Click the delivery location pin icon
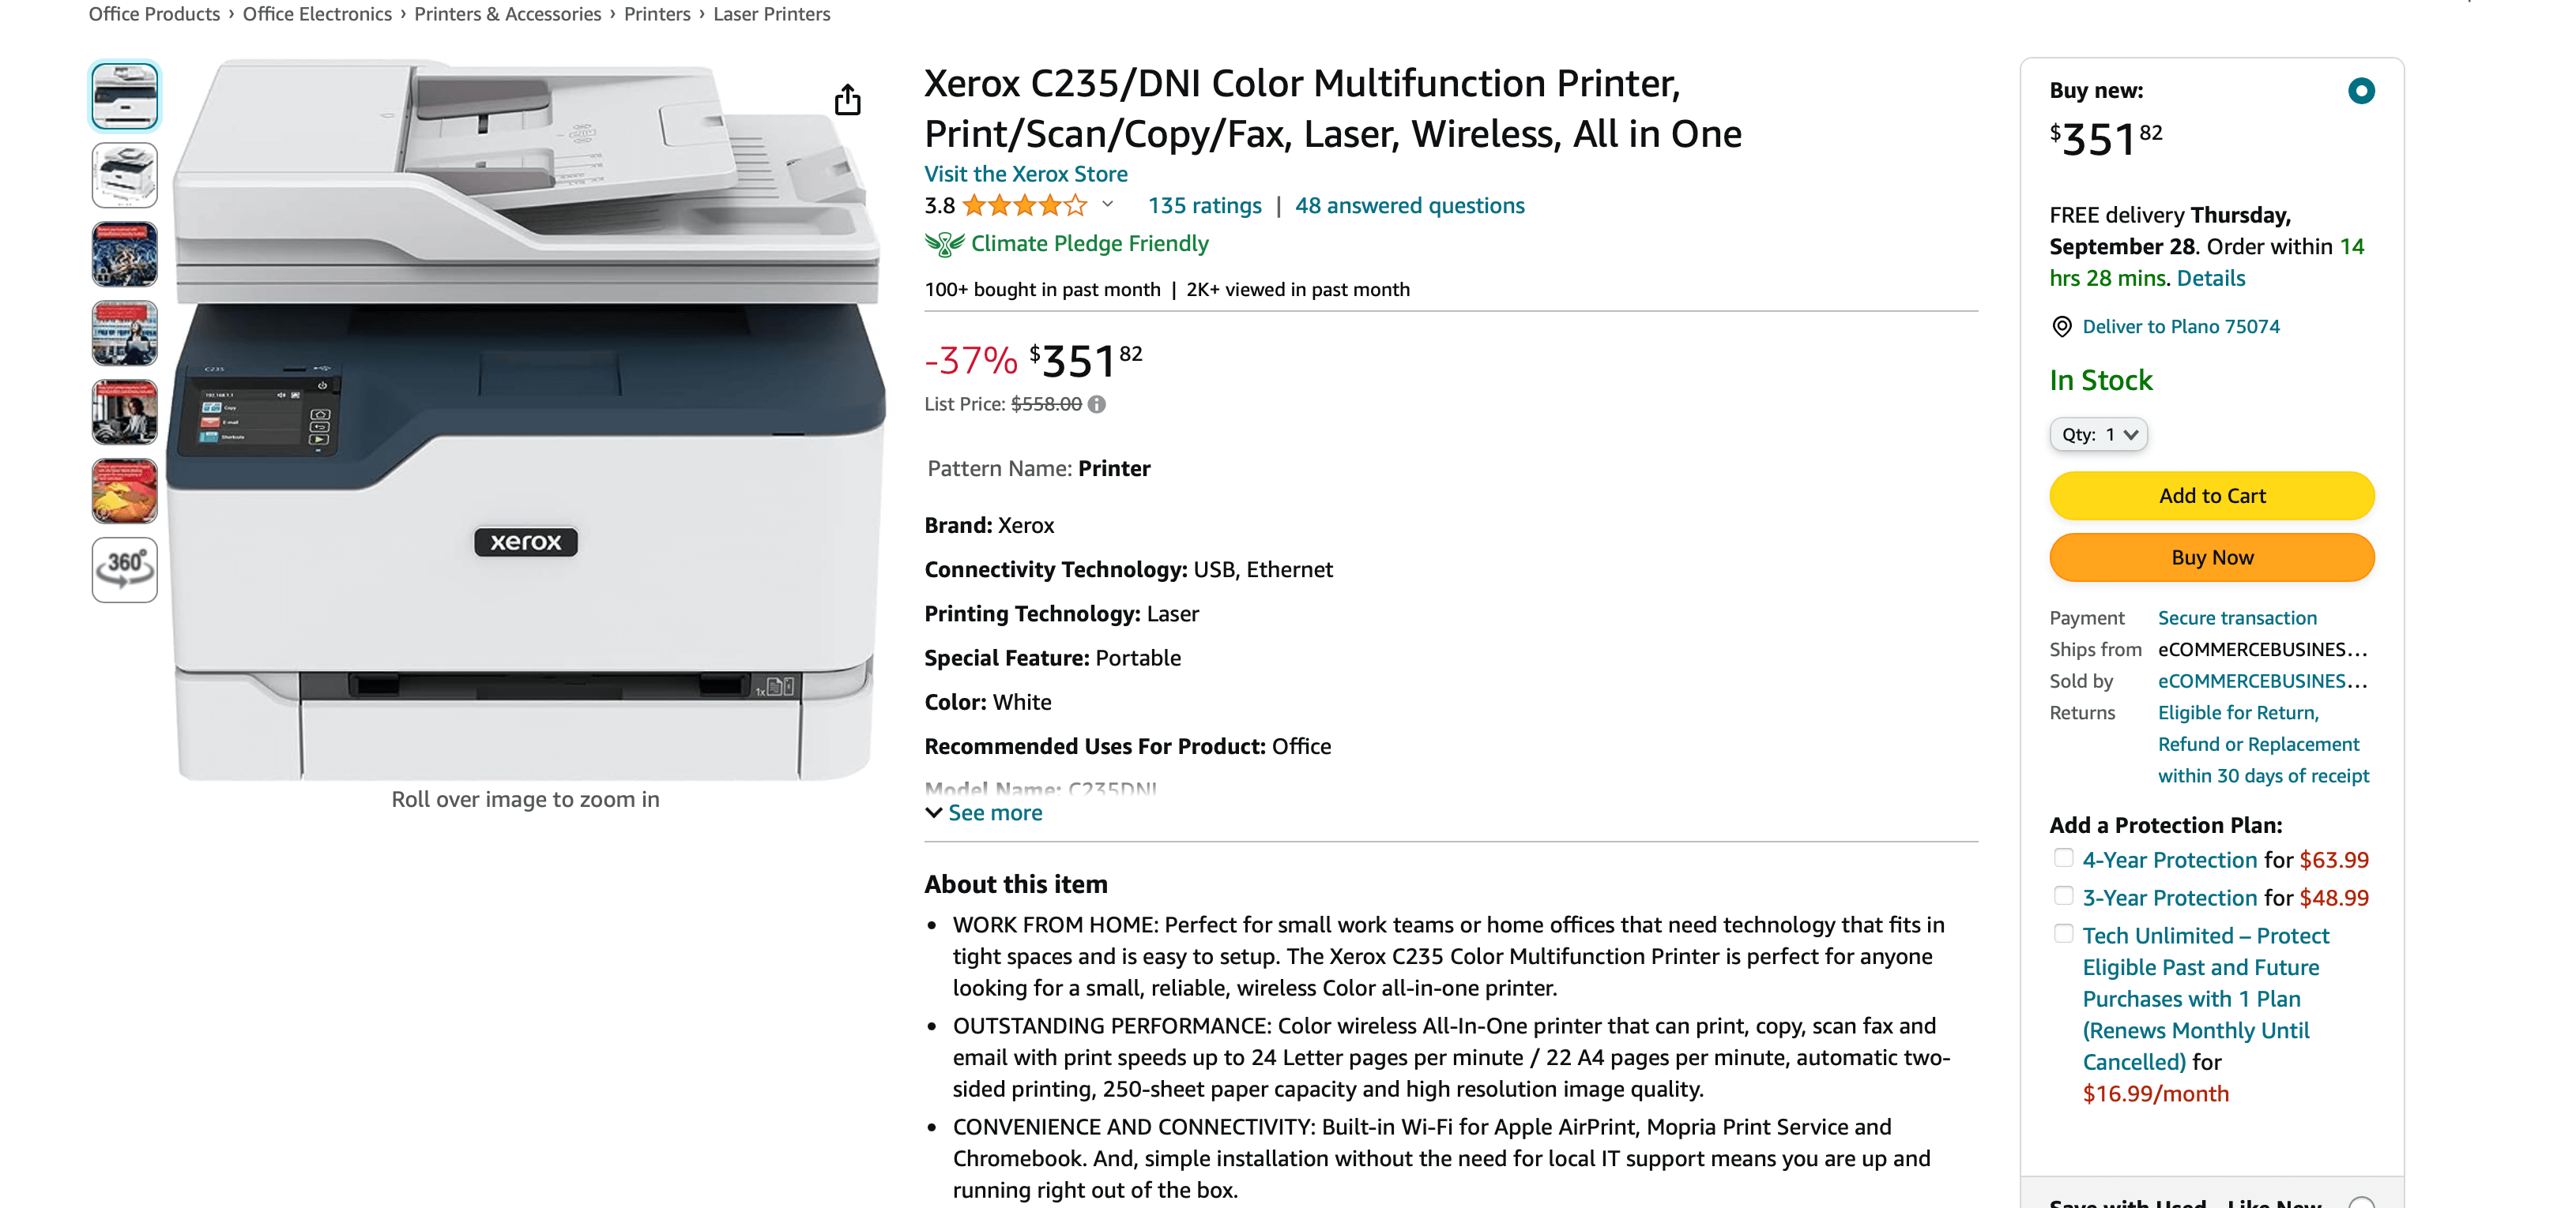 [2061, 327]
